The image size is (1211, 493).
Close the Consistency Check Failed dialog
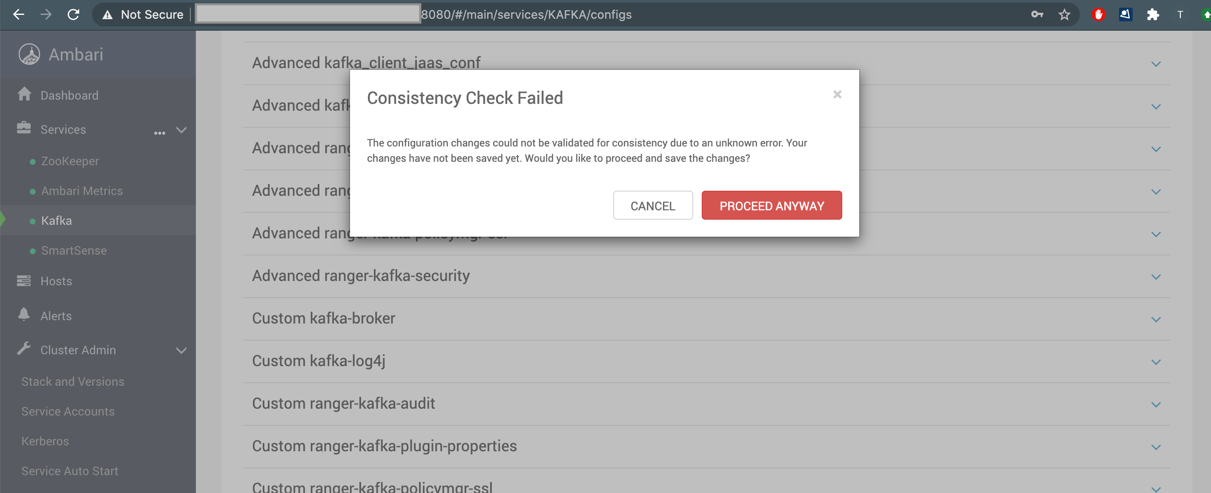point(837,95)
